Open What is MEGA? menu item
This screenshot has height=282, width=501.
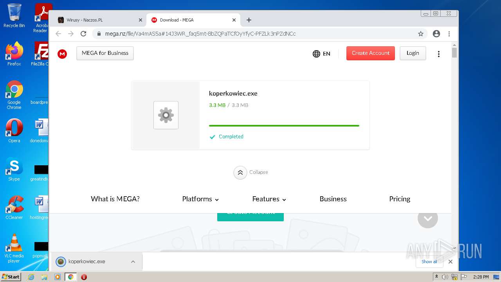click(x=115, y=199)
